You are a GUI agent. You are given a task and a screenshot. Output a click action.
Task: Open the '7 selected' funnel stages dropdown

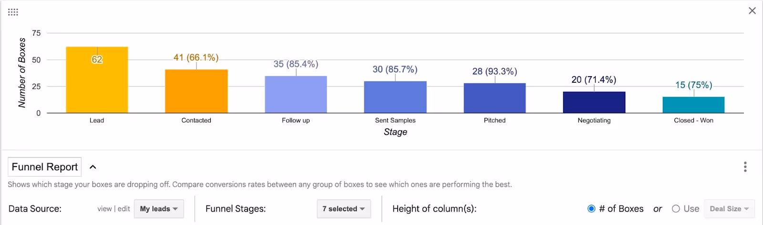click(x=343, y=209)
